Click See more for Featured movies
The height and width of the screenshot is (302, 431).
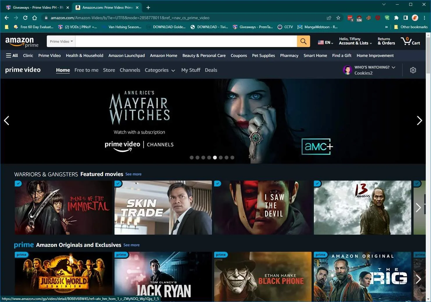133,174
